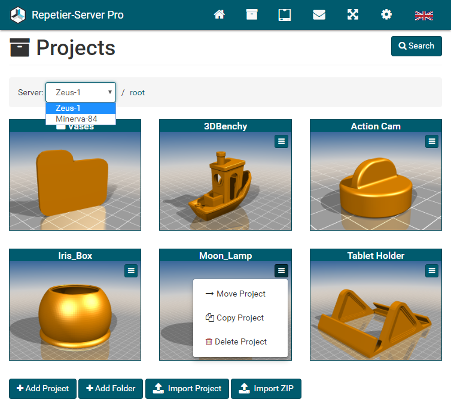The height and width of the screenshot is (399, 451).
Task: Open settings gear icon
Action: [386, 15]
